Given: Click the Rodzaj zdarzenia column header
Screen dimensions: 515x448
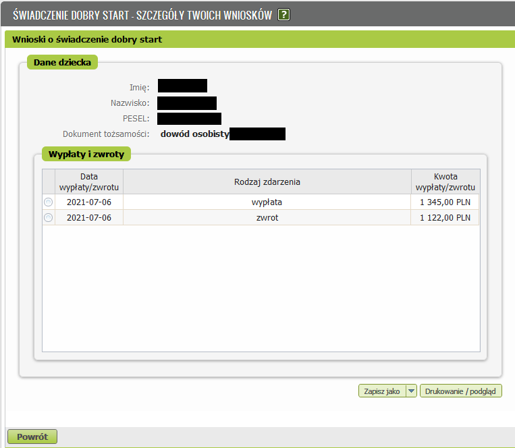Looking at the screenshot, I should point(267,181).
